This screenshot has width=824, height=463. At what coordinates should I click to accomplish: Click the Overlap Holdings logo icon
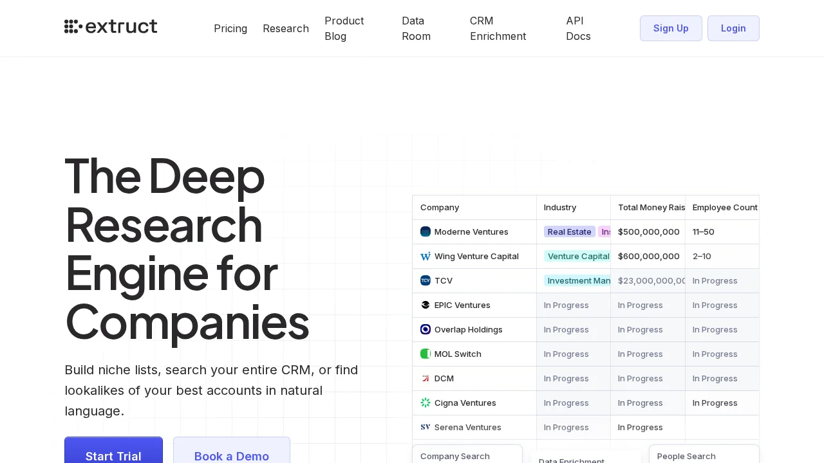pyautogui.click(x=426, y=329)
